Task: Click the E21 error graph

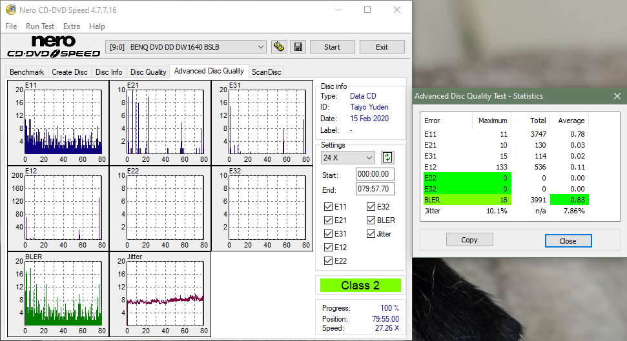Action: point(160,122)
